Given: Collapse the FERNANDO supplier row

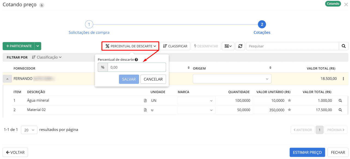Looking at the screenshot, I should 7,79.
